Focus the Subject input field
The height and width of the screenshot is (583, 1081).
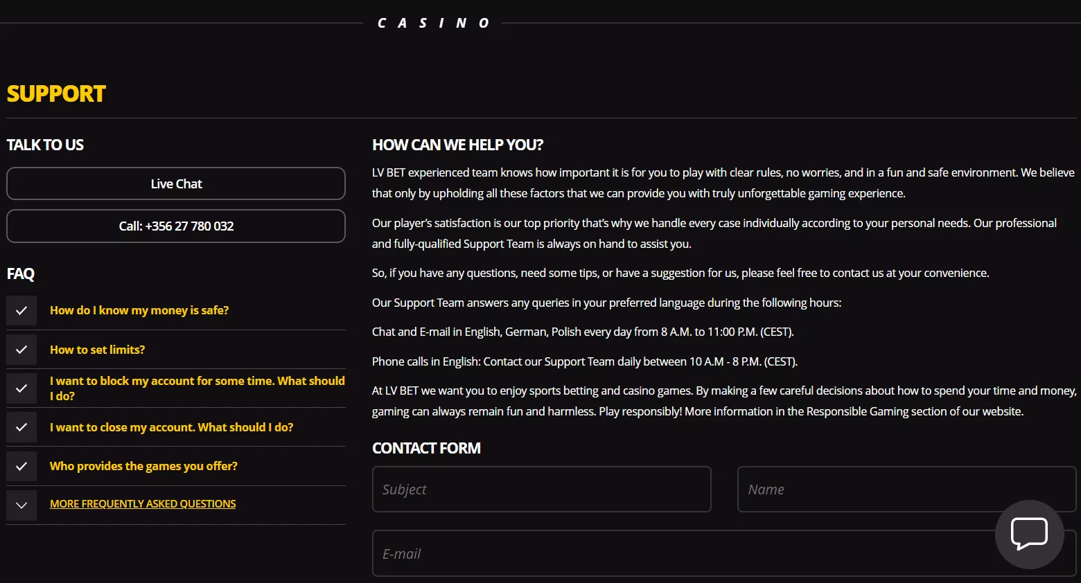click(x=541, y=490)
